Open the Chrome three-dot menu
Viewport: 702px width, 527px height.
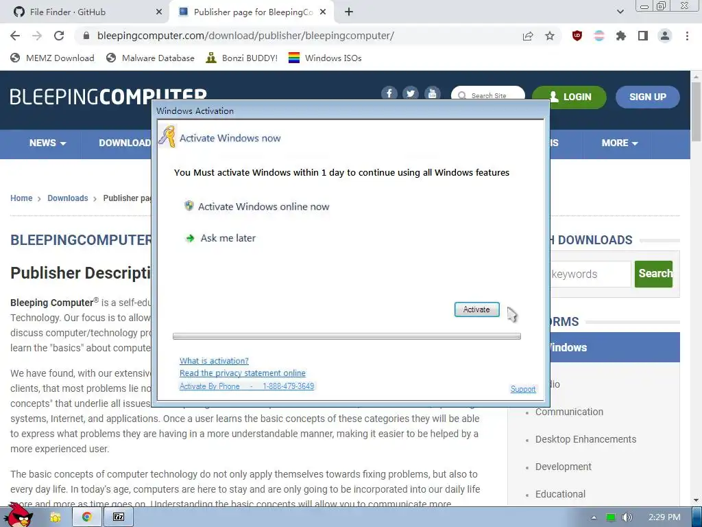[x=687, y=36]
